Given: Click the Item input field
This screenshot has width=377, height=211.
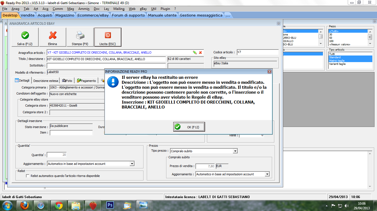Looking at the screenshot, I should [x=71, y=133].
